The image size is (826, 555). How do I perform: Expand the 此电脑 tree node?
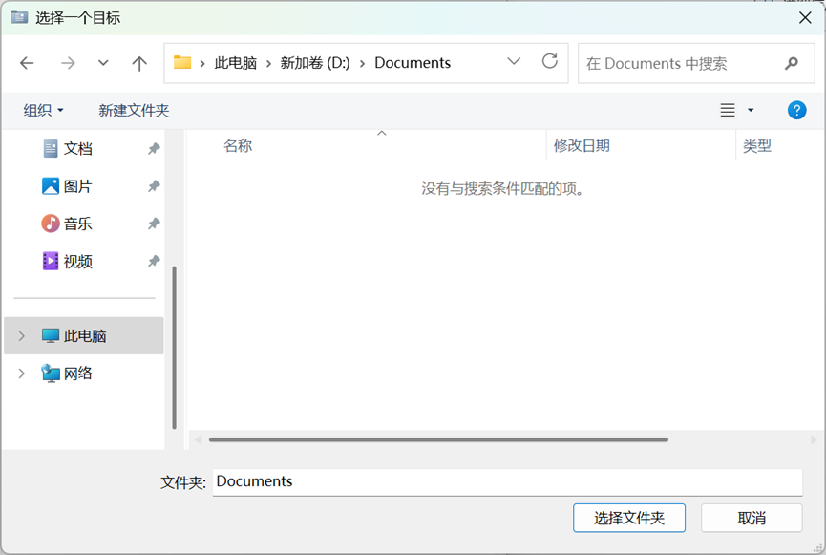tap(22, 336)
